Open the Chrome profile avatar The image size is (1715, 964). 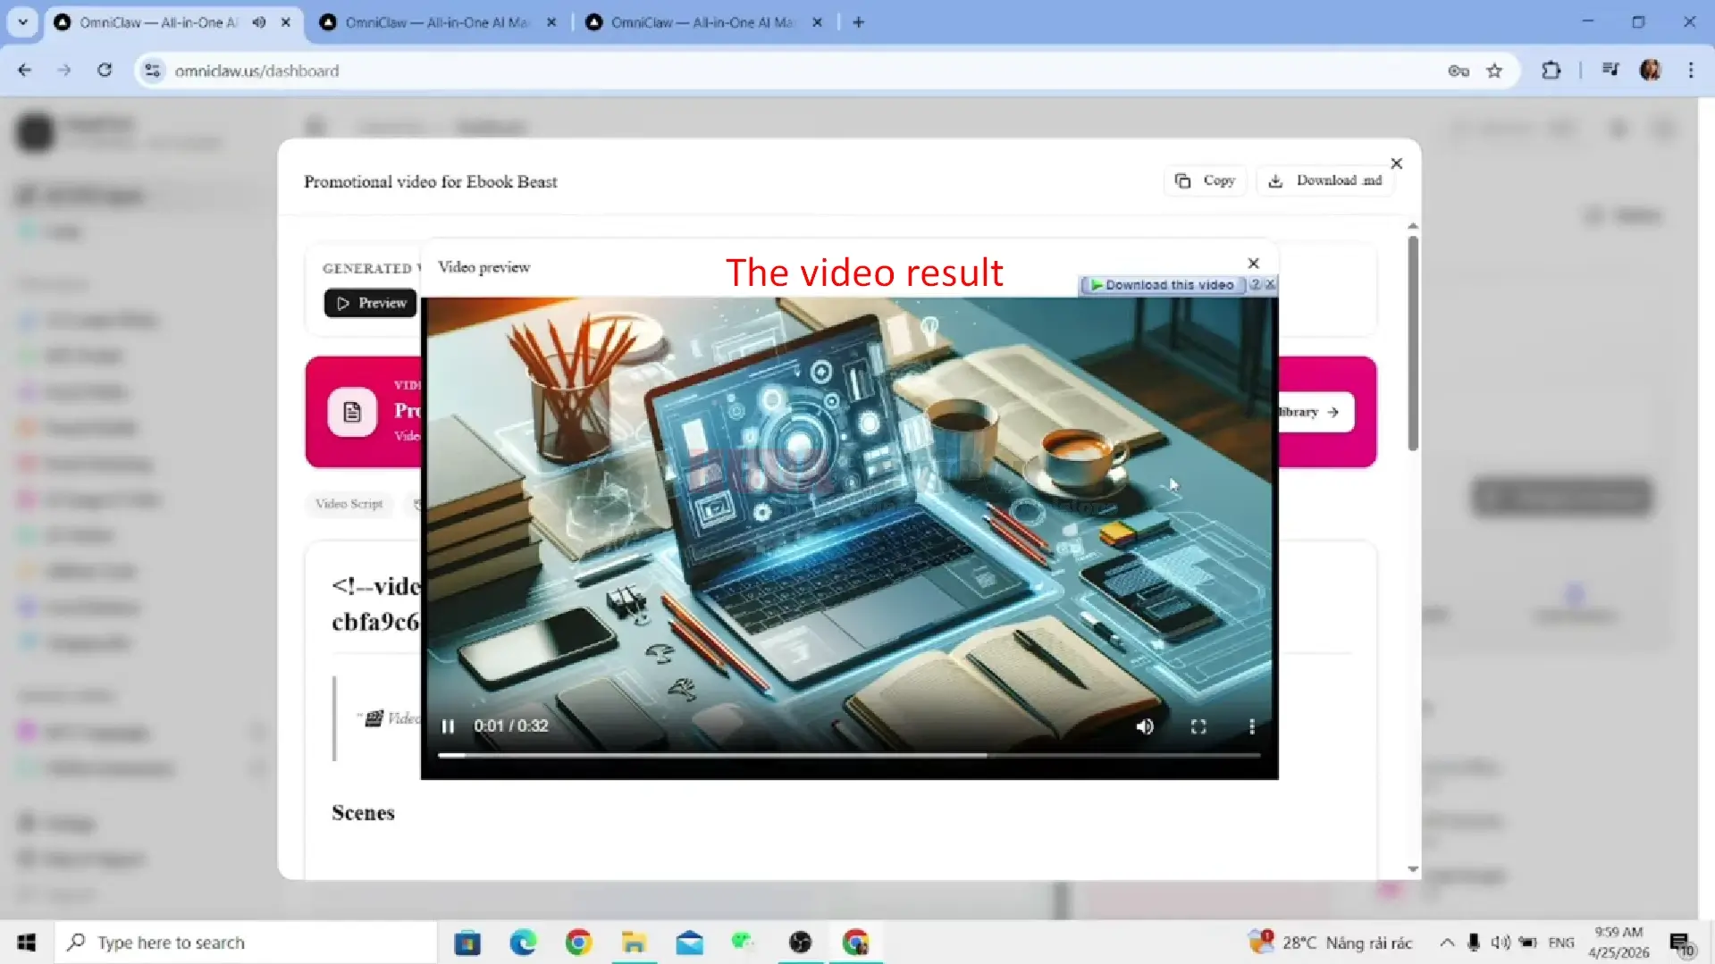click(x=1650, y=71)
